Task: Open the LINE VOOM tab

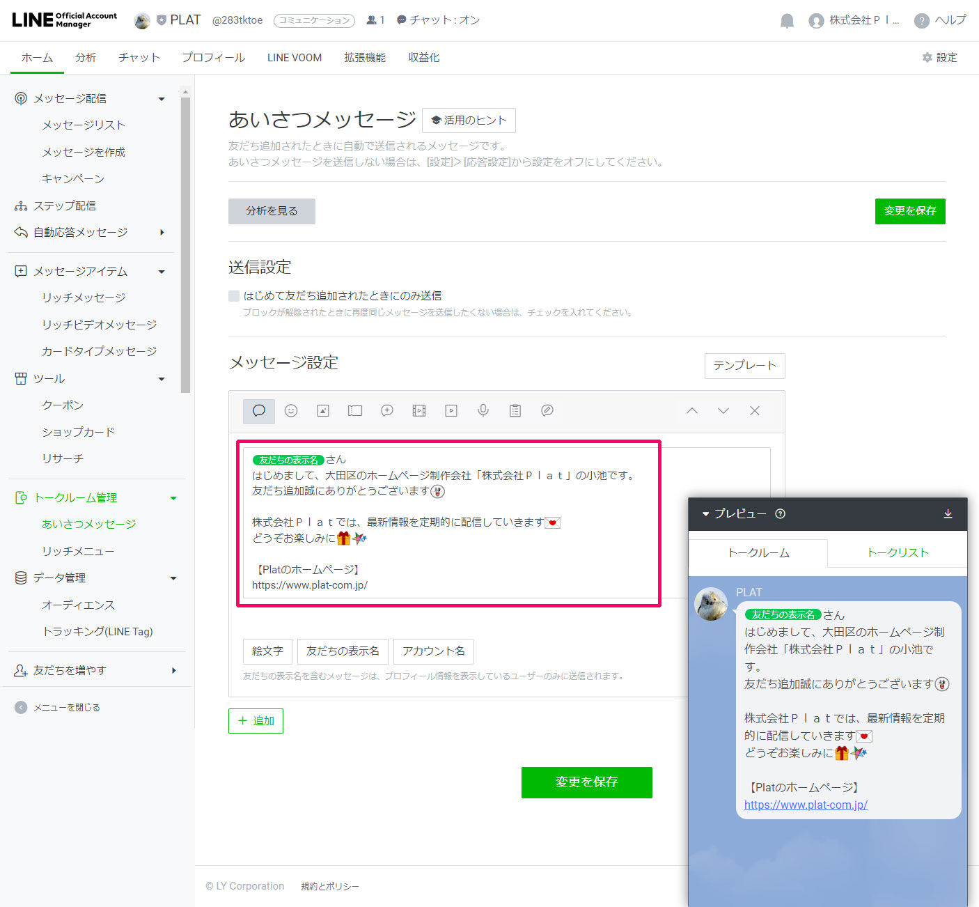Action: pos(295,58)
